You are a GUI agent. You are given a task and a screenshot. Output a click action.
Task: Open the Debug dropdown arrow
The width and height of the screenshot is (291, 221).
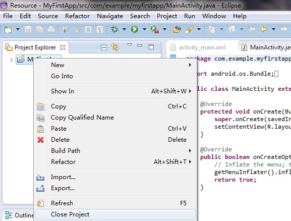(x=125, y=29)
